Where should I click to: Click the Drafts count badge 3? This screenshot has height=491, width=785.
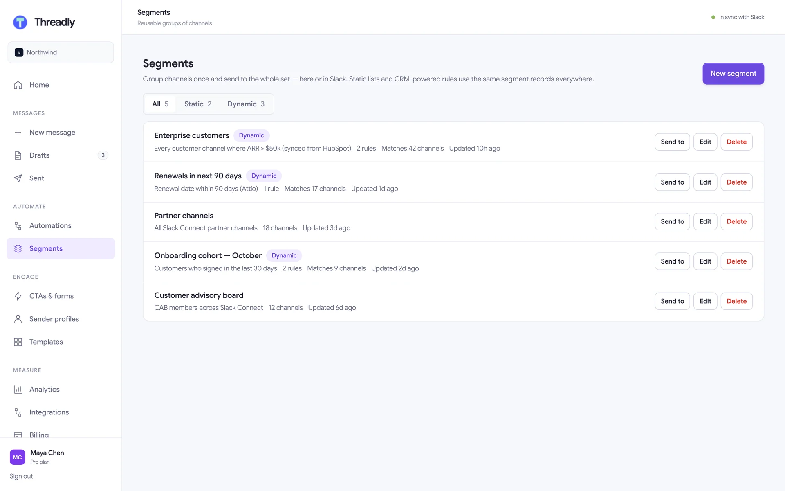(103, 155)
